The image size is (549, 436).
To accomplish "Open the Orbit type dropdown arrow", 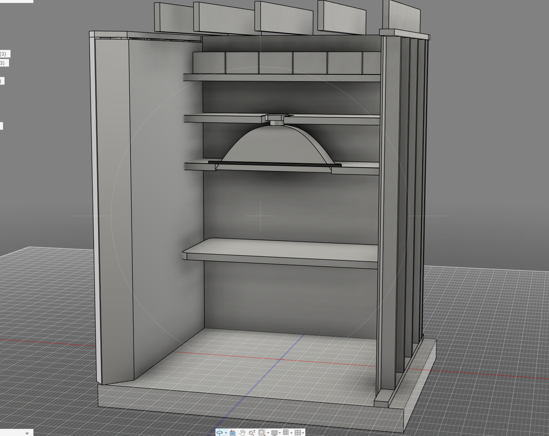I will (226, 433).
